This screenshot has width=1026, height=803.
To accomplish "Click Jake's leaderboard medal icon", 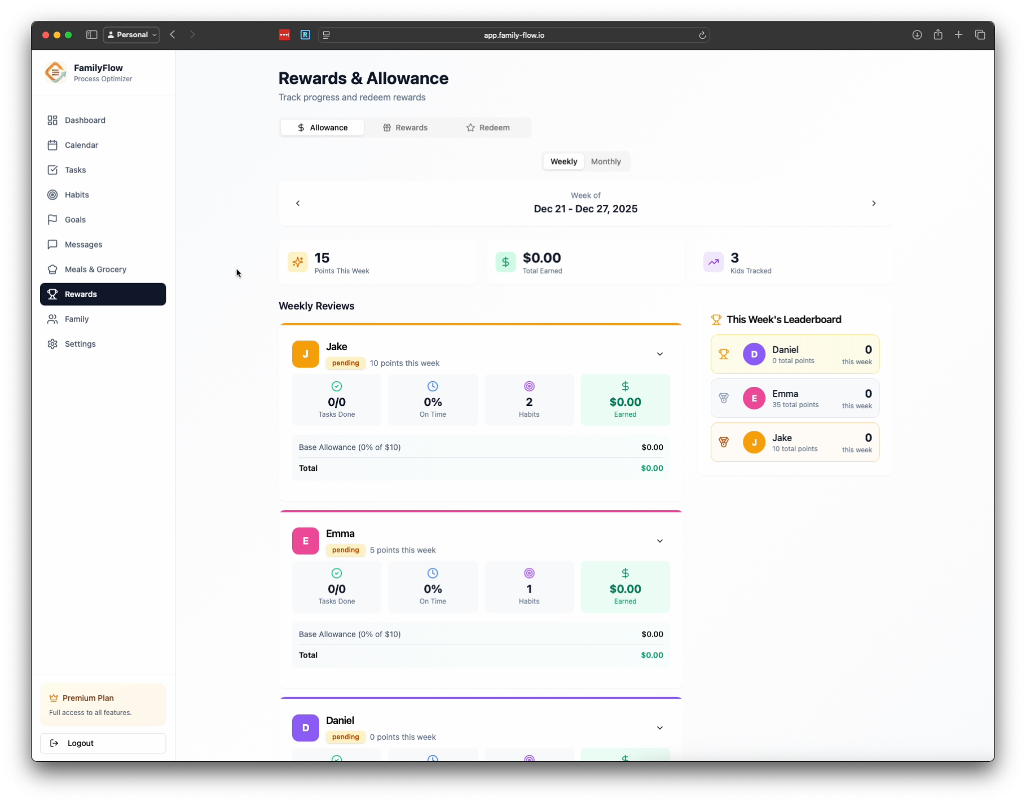I will coord(724,442).
